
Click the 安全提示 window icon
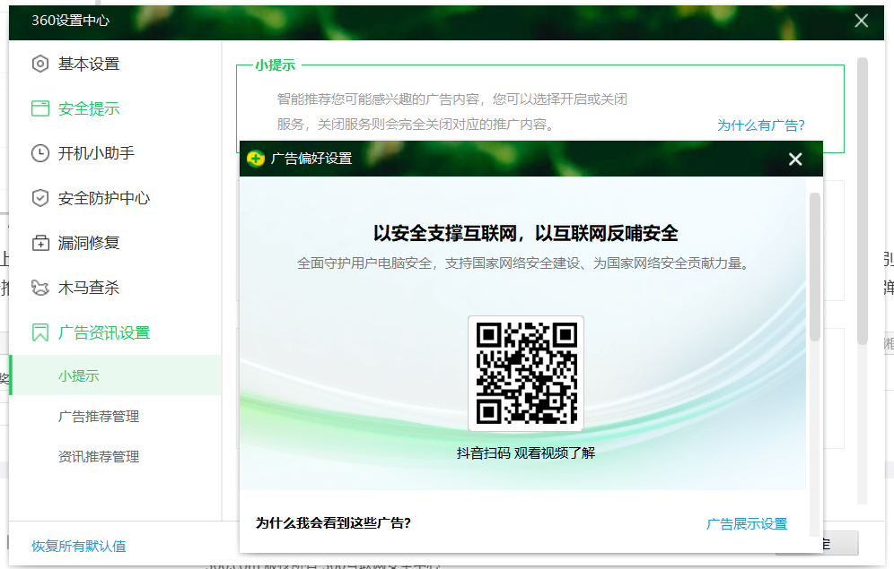coord(39,108)
